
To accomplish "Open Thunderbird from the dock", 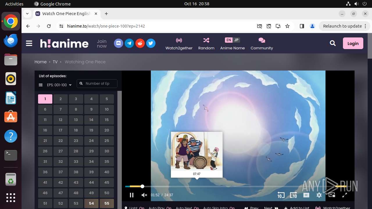I will (11, 41).
